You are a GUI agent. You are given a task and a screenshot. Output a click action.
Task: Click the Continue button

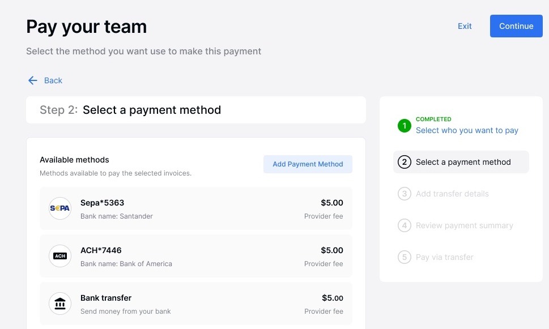(x=516, y=25)
